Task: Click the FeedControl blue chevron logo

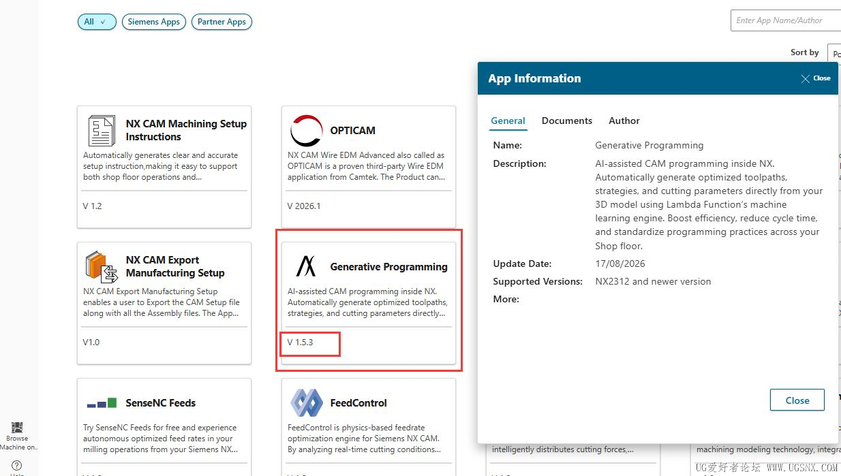Action: pyautogui.click(x=306, y=402)
